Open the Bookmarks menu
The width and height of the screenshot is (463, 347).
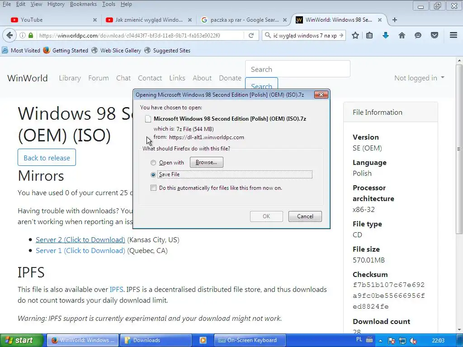(83, 4)
